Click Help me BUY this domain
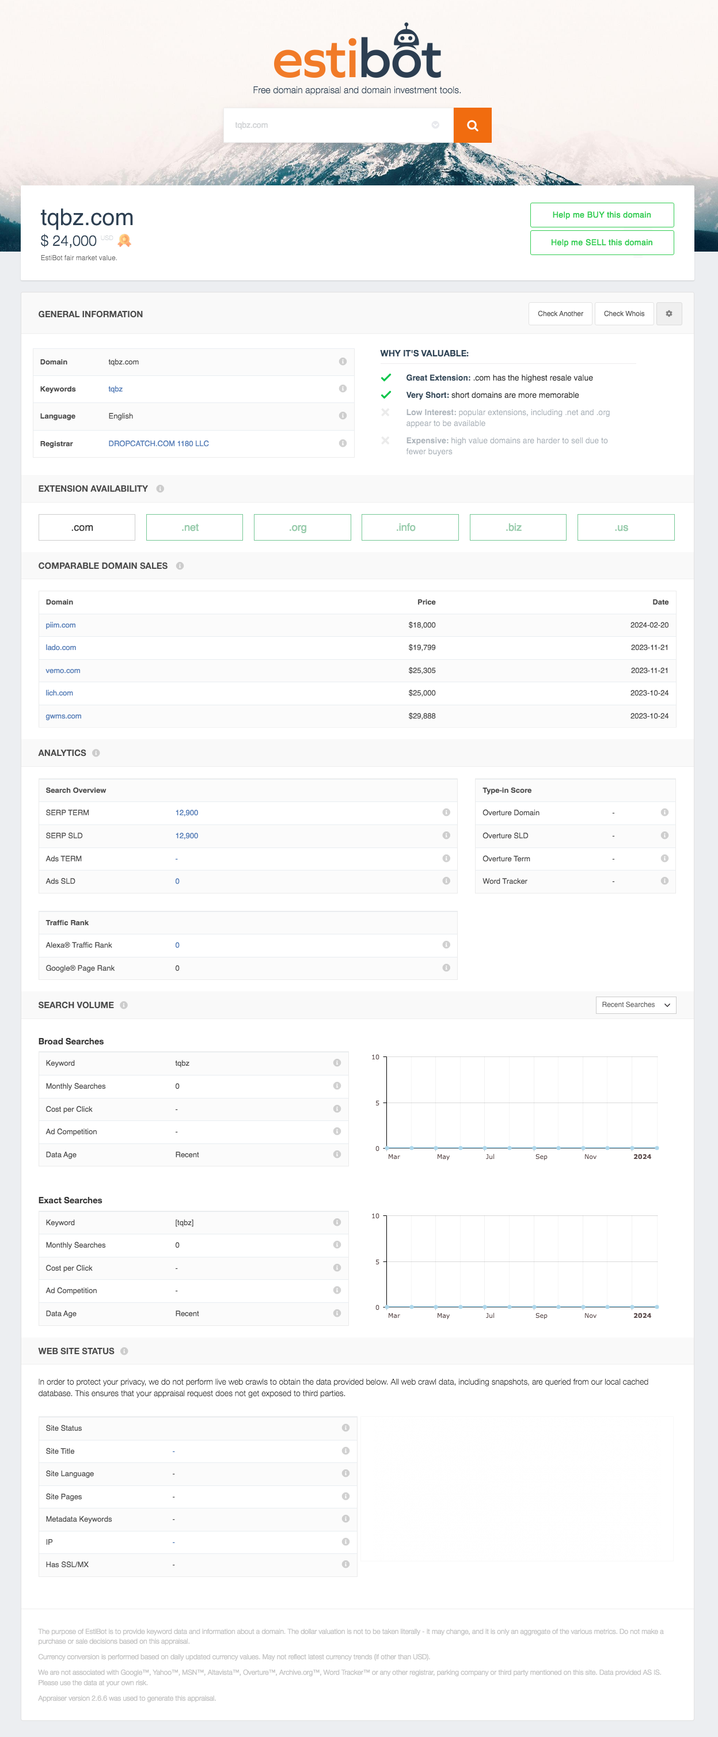Viewport: 718px width, 1737px height. [601, 215]
